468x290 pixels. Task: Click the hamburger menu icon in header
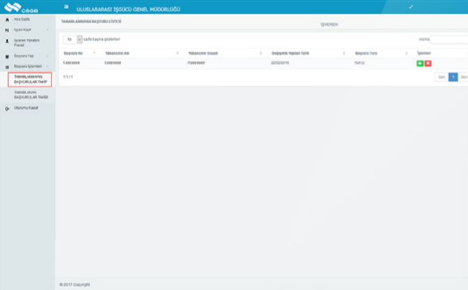click(x=66, y=7)
